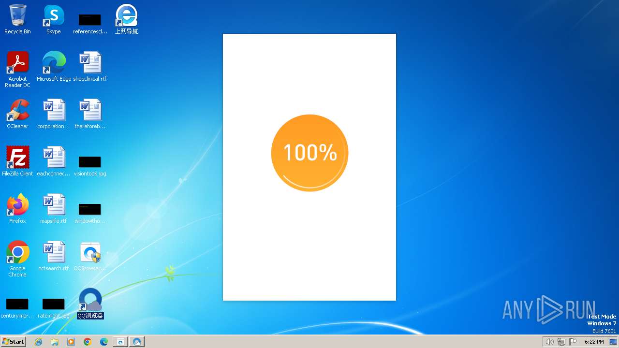Select the Acrobat Reader DC shortcut
This screenshot has width=619, height=348.
(17, 70)
